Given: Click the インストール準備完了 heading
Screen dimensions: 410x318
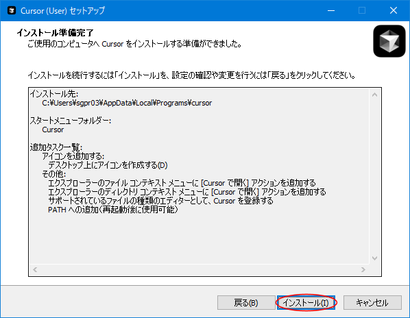Looking at the screenshot, I should click(55, 33).
